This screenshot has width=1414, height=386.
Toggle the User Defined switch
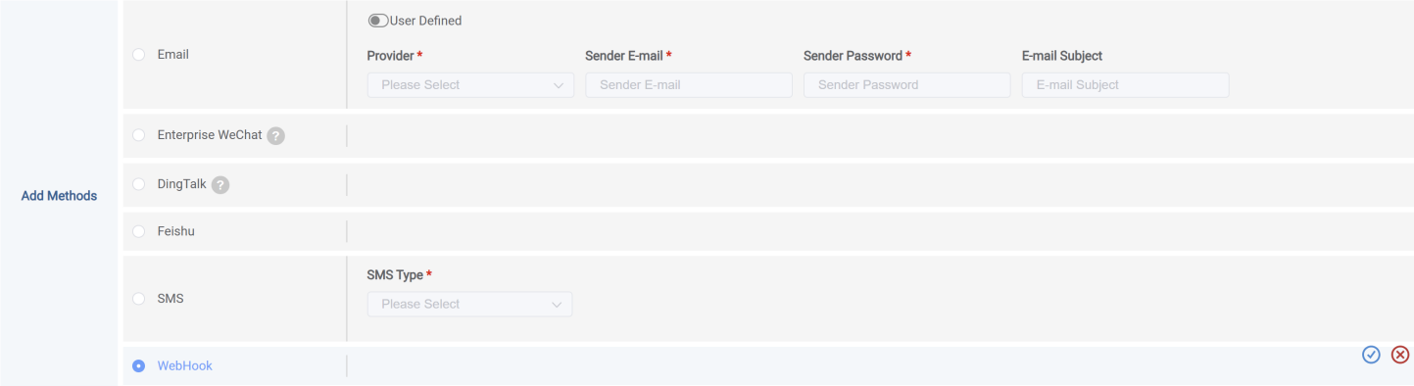pyautogui.click(x=377, y=21)
